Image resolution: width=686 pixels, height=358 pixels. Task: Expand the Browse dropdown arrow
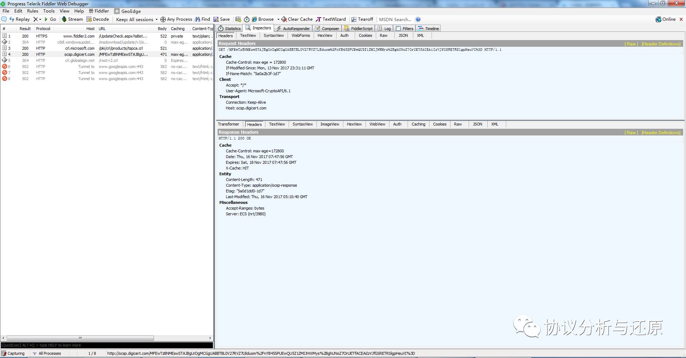(278, 19)
